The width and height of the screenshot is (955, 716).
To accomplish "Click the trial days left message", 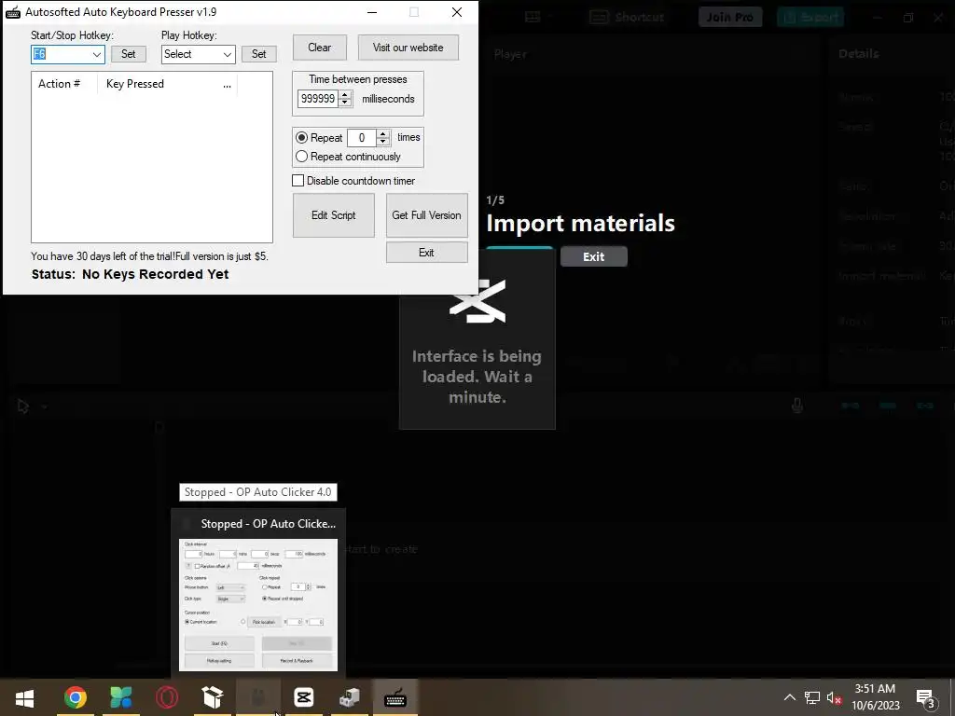I will coord(150,256).
